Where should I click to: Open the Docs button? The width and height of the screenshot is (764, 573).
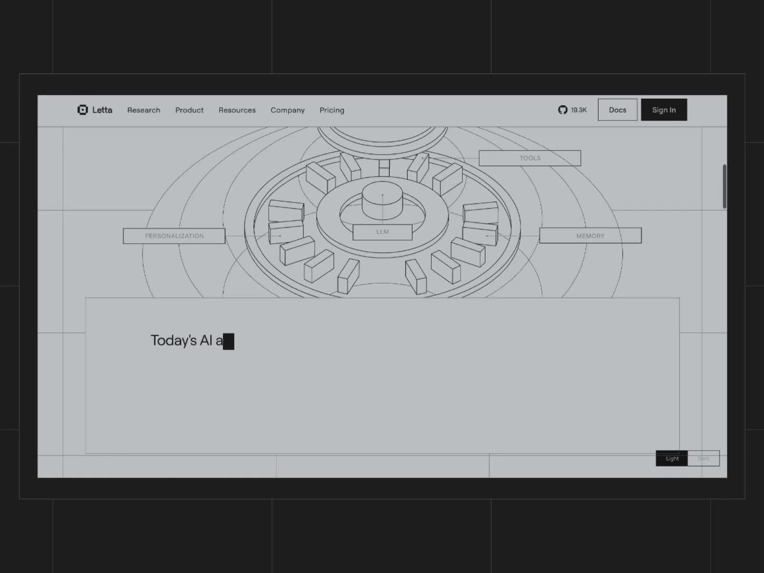(x=617, y=110)
